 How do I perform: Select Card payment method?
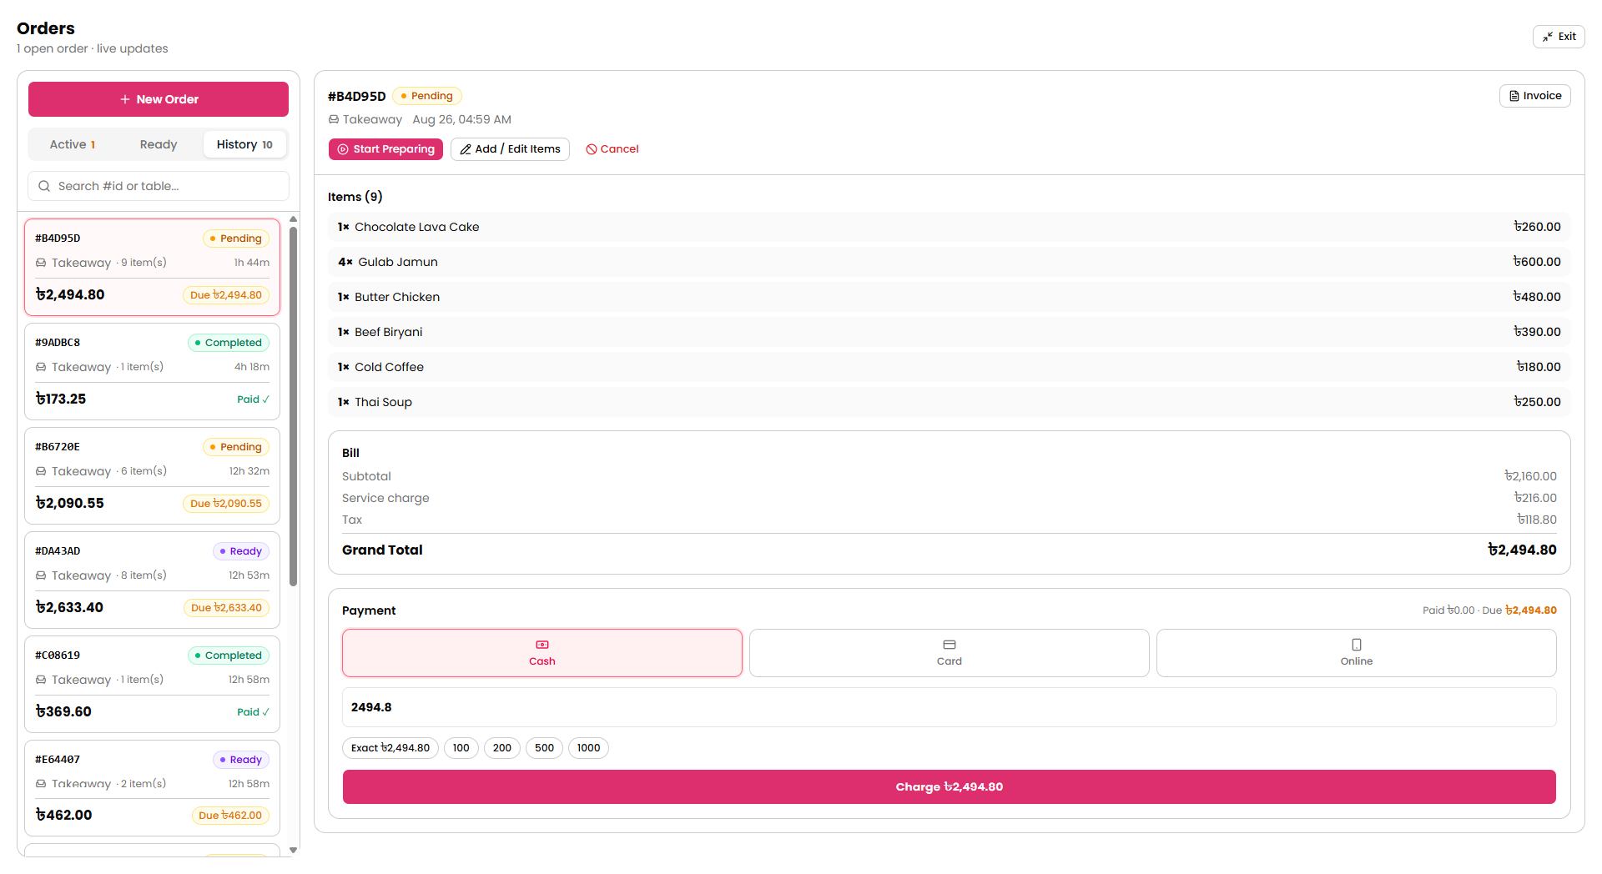click(x=950, y=653)
